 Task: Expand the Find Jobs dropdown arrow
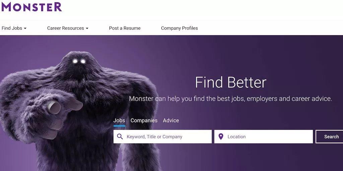(x=25, y=28)
